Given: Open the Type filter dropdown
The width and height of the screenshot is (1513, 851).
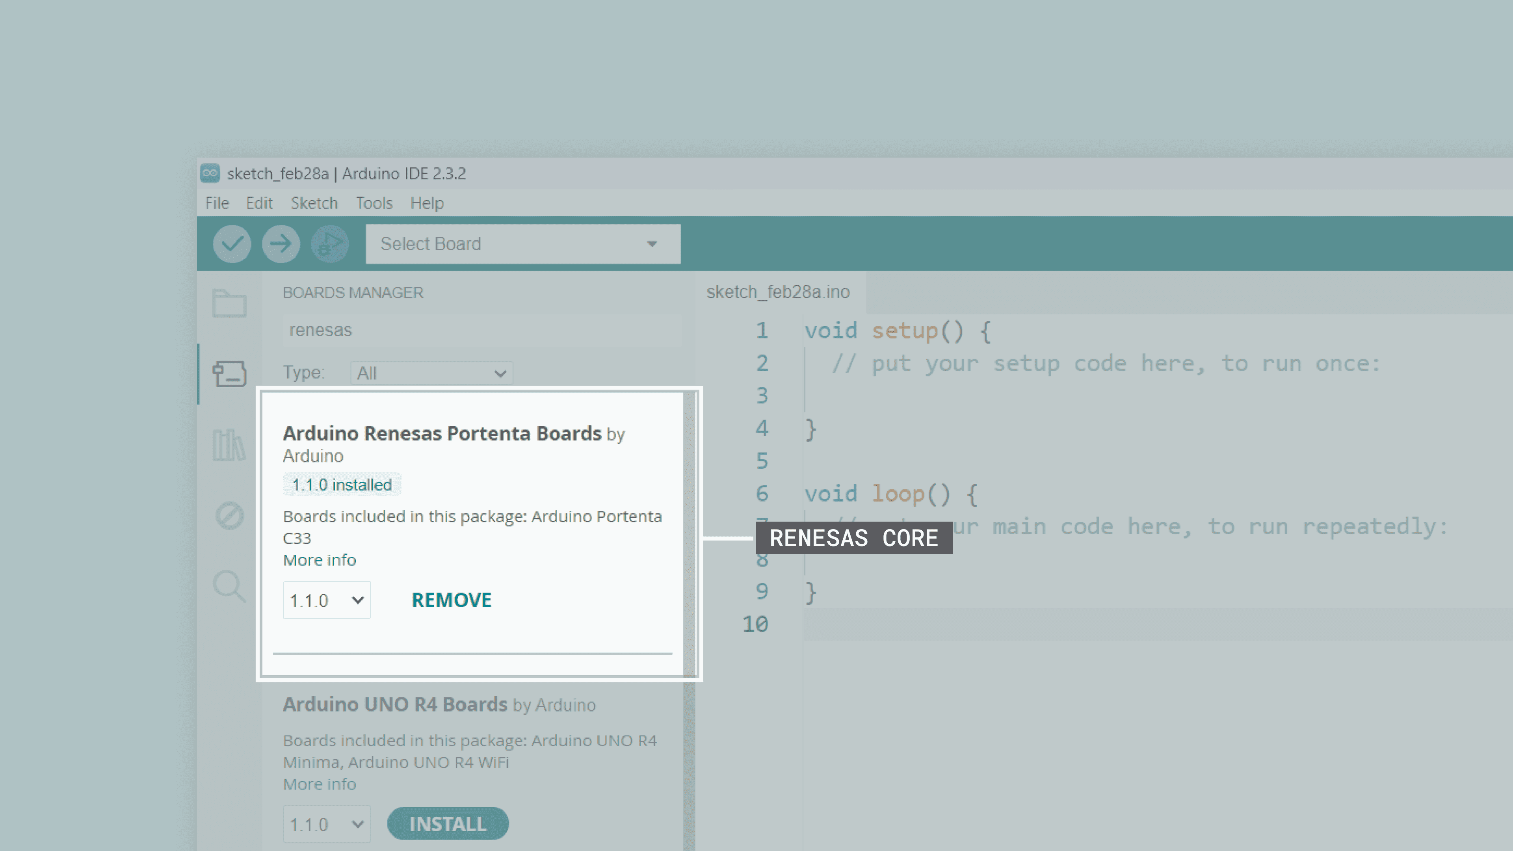Looking at the screenshot, I should coord(432,373).
